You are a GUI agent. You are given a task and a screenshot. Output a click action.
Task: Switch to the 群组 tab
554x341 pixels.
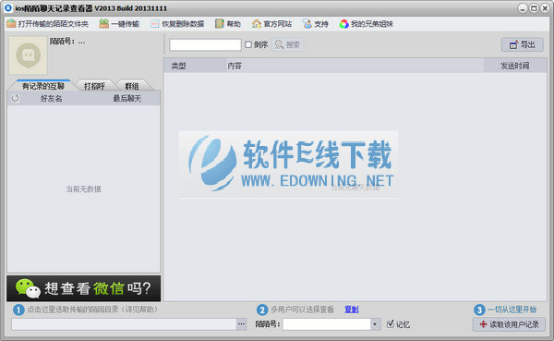[x=132, y=86]
